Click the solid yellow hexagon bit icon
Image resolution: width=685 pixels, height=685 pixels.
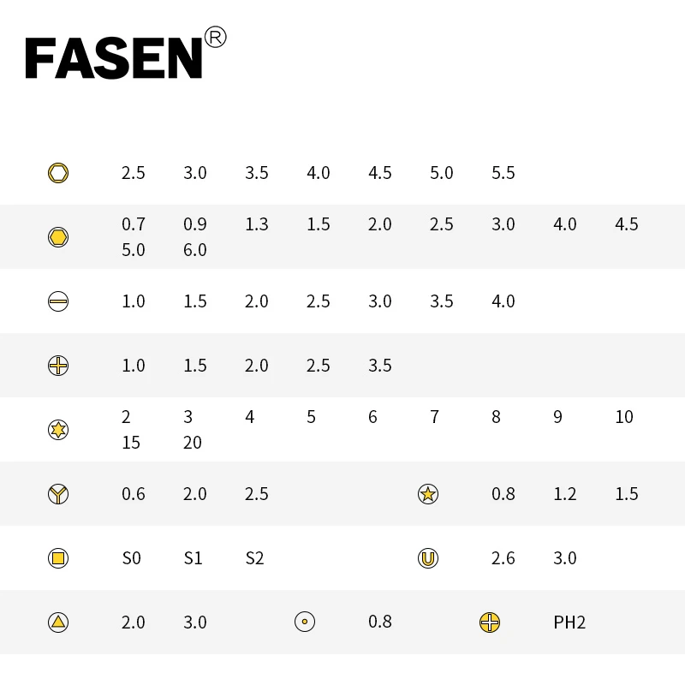tap(58, 237)
